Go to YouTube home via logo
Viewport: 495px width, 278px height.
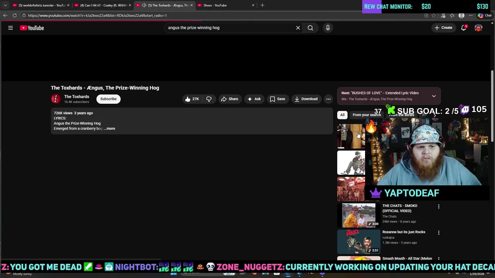click(x=32, y=28)
